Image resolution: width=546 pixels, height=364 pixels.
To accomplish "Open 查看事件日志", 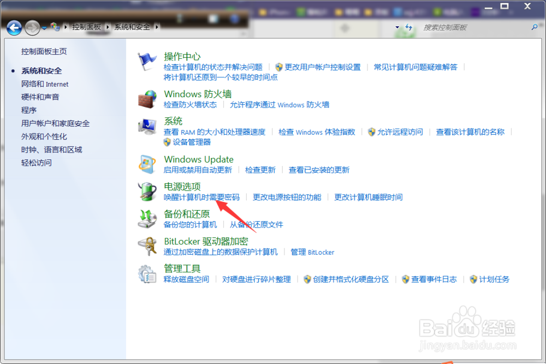I will point(434,279).
